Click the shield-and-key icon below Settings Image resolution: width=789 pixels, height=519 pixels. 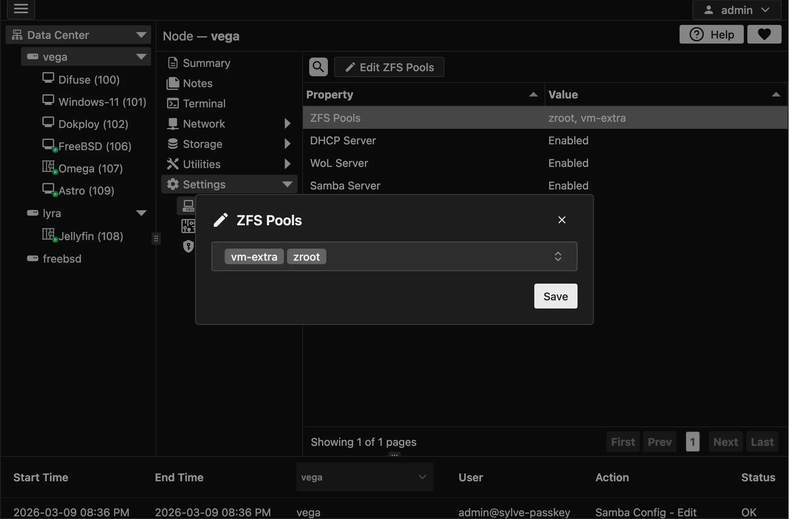(188, 246)
